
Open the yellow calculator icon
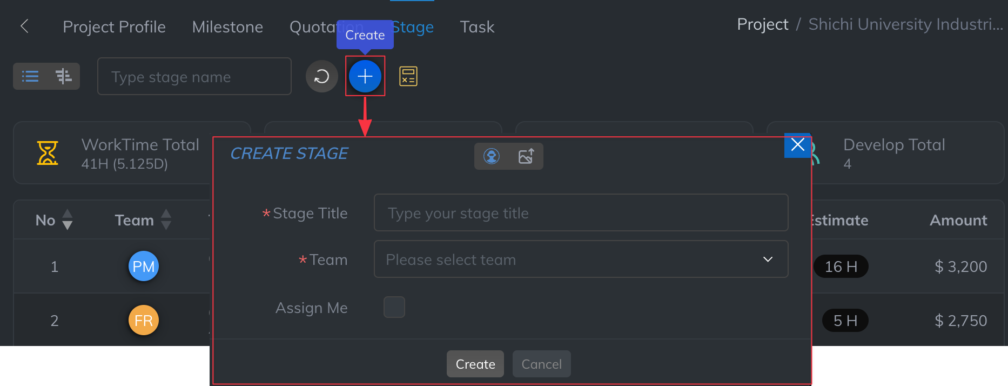408,76
